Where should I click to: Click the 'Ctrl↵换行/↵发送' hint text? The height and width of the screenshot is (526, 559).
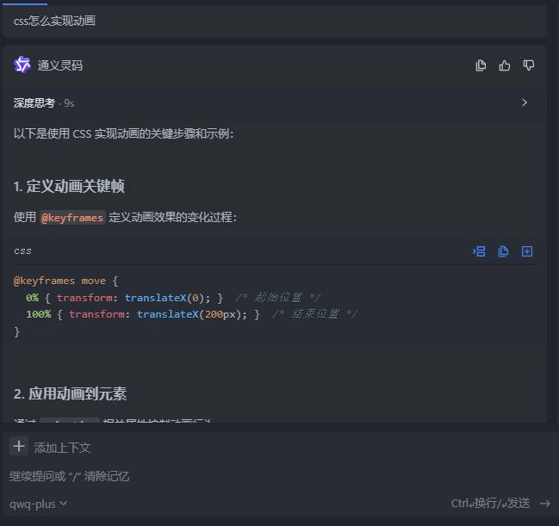coord(491,504)
